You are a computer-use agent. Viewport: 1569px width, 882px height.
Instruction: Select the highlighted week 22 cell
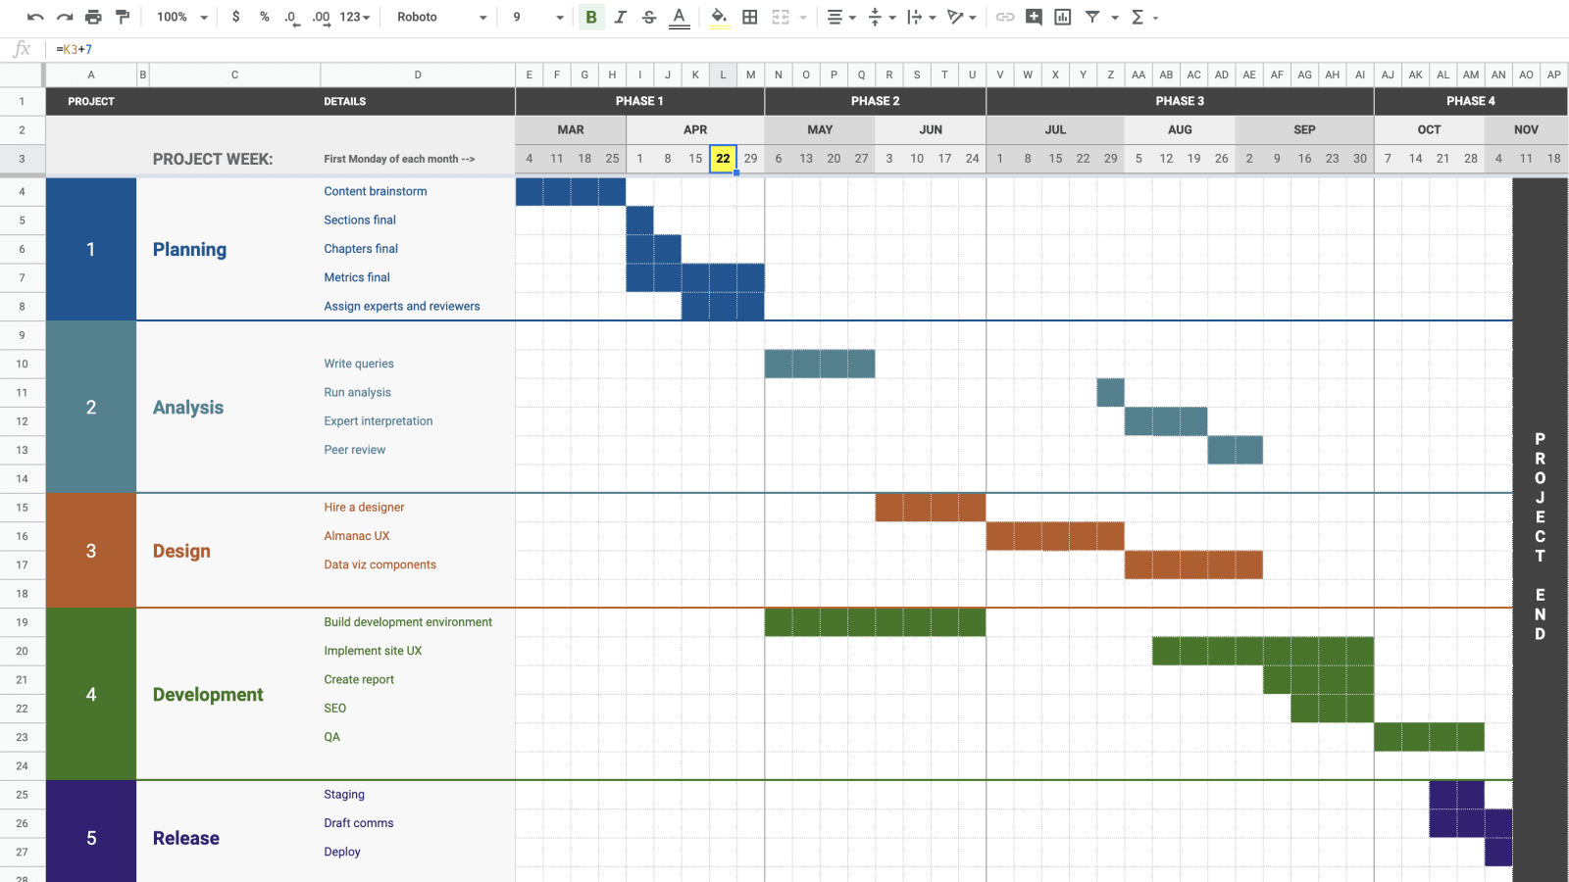723,159
